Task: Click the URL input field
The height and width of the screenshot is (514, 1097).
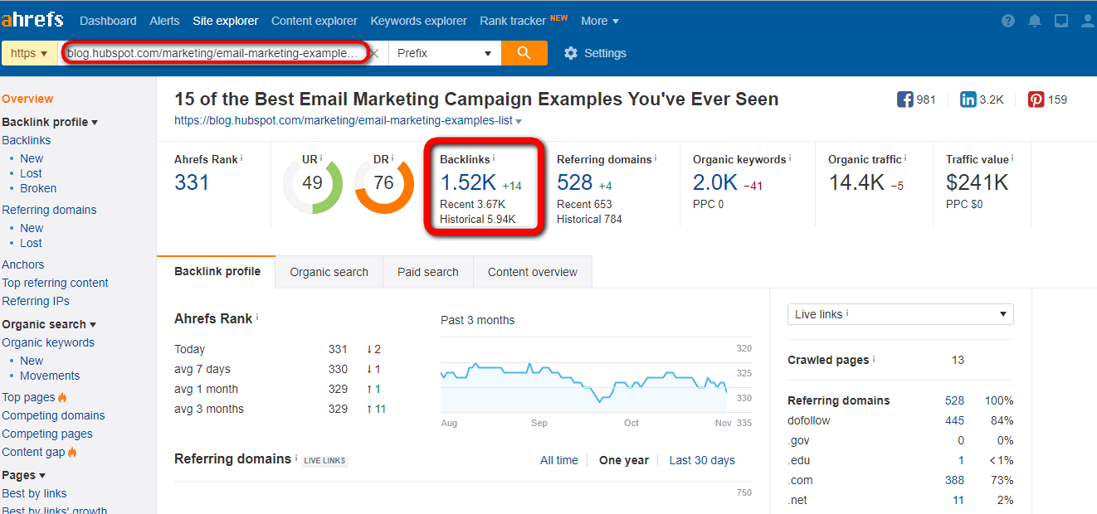Action: [x=214, y=53]
